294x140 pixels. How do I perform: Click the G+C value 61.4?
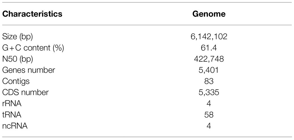click(x=209, y=48)
